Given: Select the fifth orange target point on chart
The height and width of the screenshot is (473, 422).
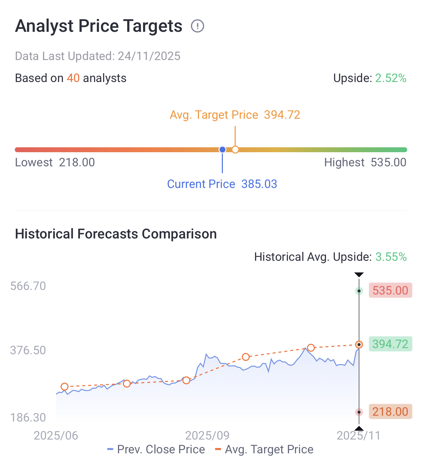Looking at the screenshot, I should 311,348.
